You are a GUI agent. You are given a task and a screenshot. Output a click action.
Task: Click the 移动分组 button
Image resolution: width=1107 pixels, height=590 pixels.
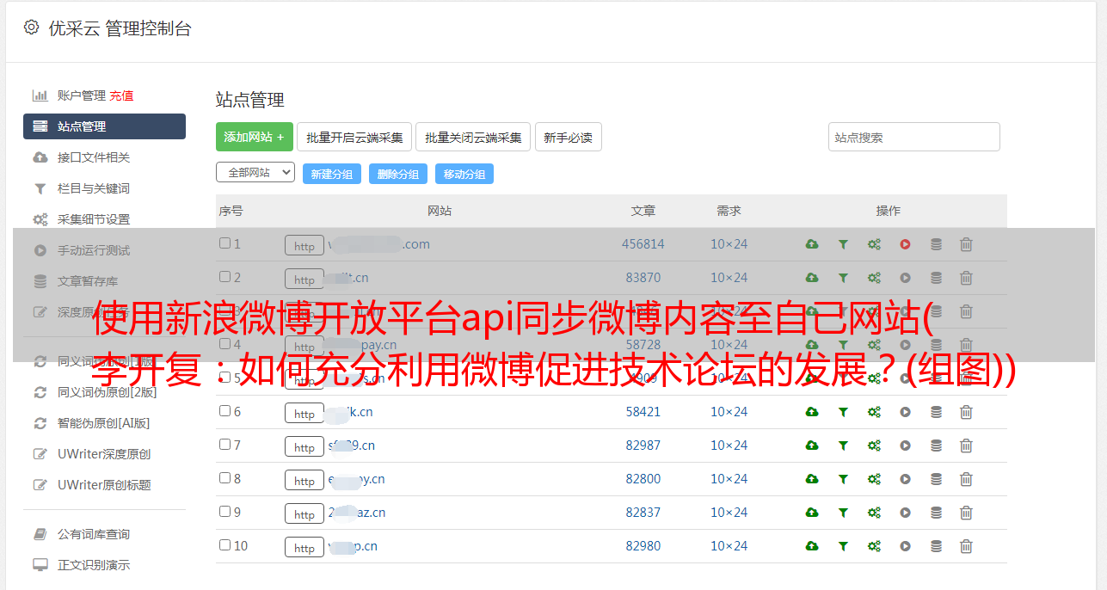point(464,174)
